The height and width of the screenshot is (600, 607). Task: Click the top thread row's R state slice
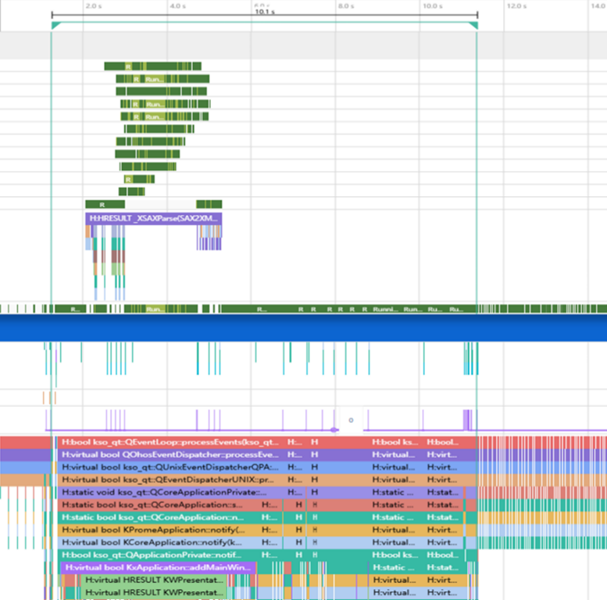click(128, 66)
